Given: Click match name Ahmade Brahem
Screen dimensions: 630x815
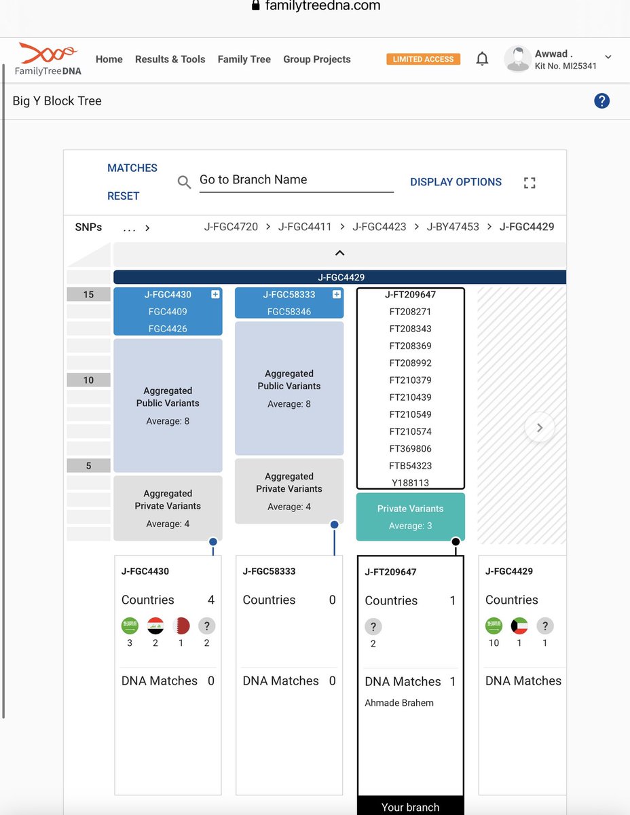Looking at the screenshot, I should pyautogui.click(x=399, y=703).
